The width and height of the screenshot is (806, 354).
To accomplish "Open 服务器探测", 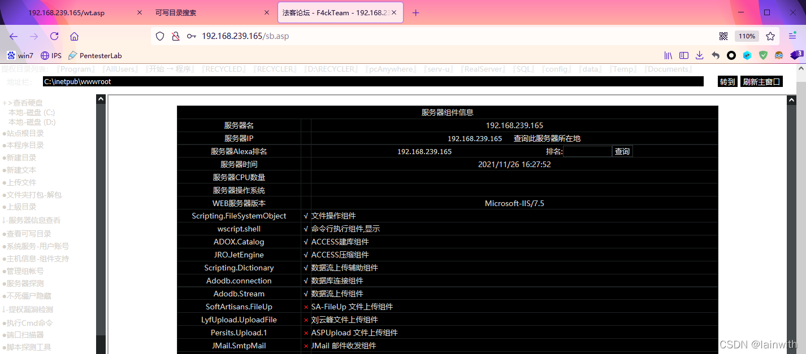I will coord(23,283).
